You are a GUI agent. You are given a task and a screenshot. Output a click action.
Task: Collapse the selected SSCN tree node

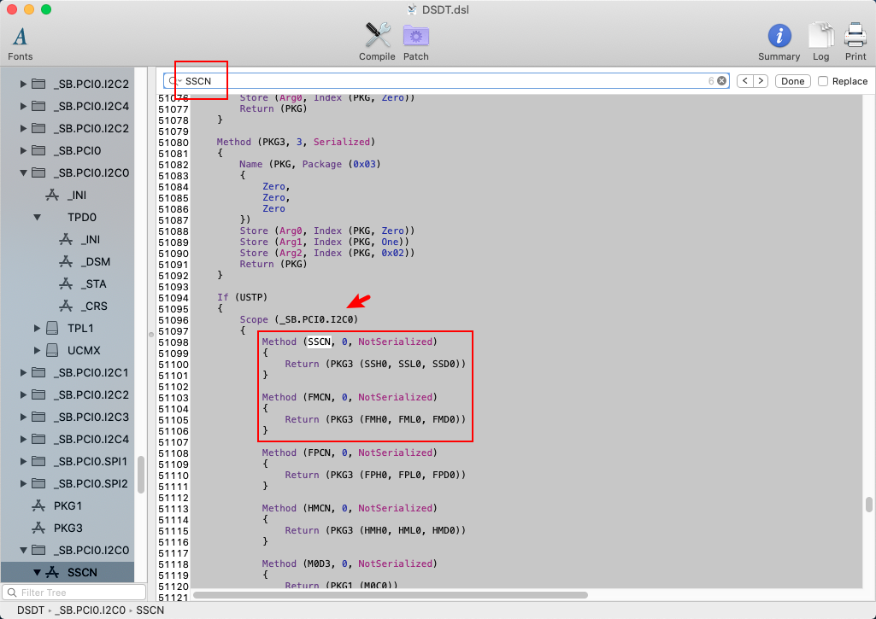[37, 573]
